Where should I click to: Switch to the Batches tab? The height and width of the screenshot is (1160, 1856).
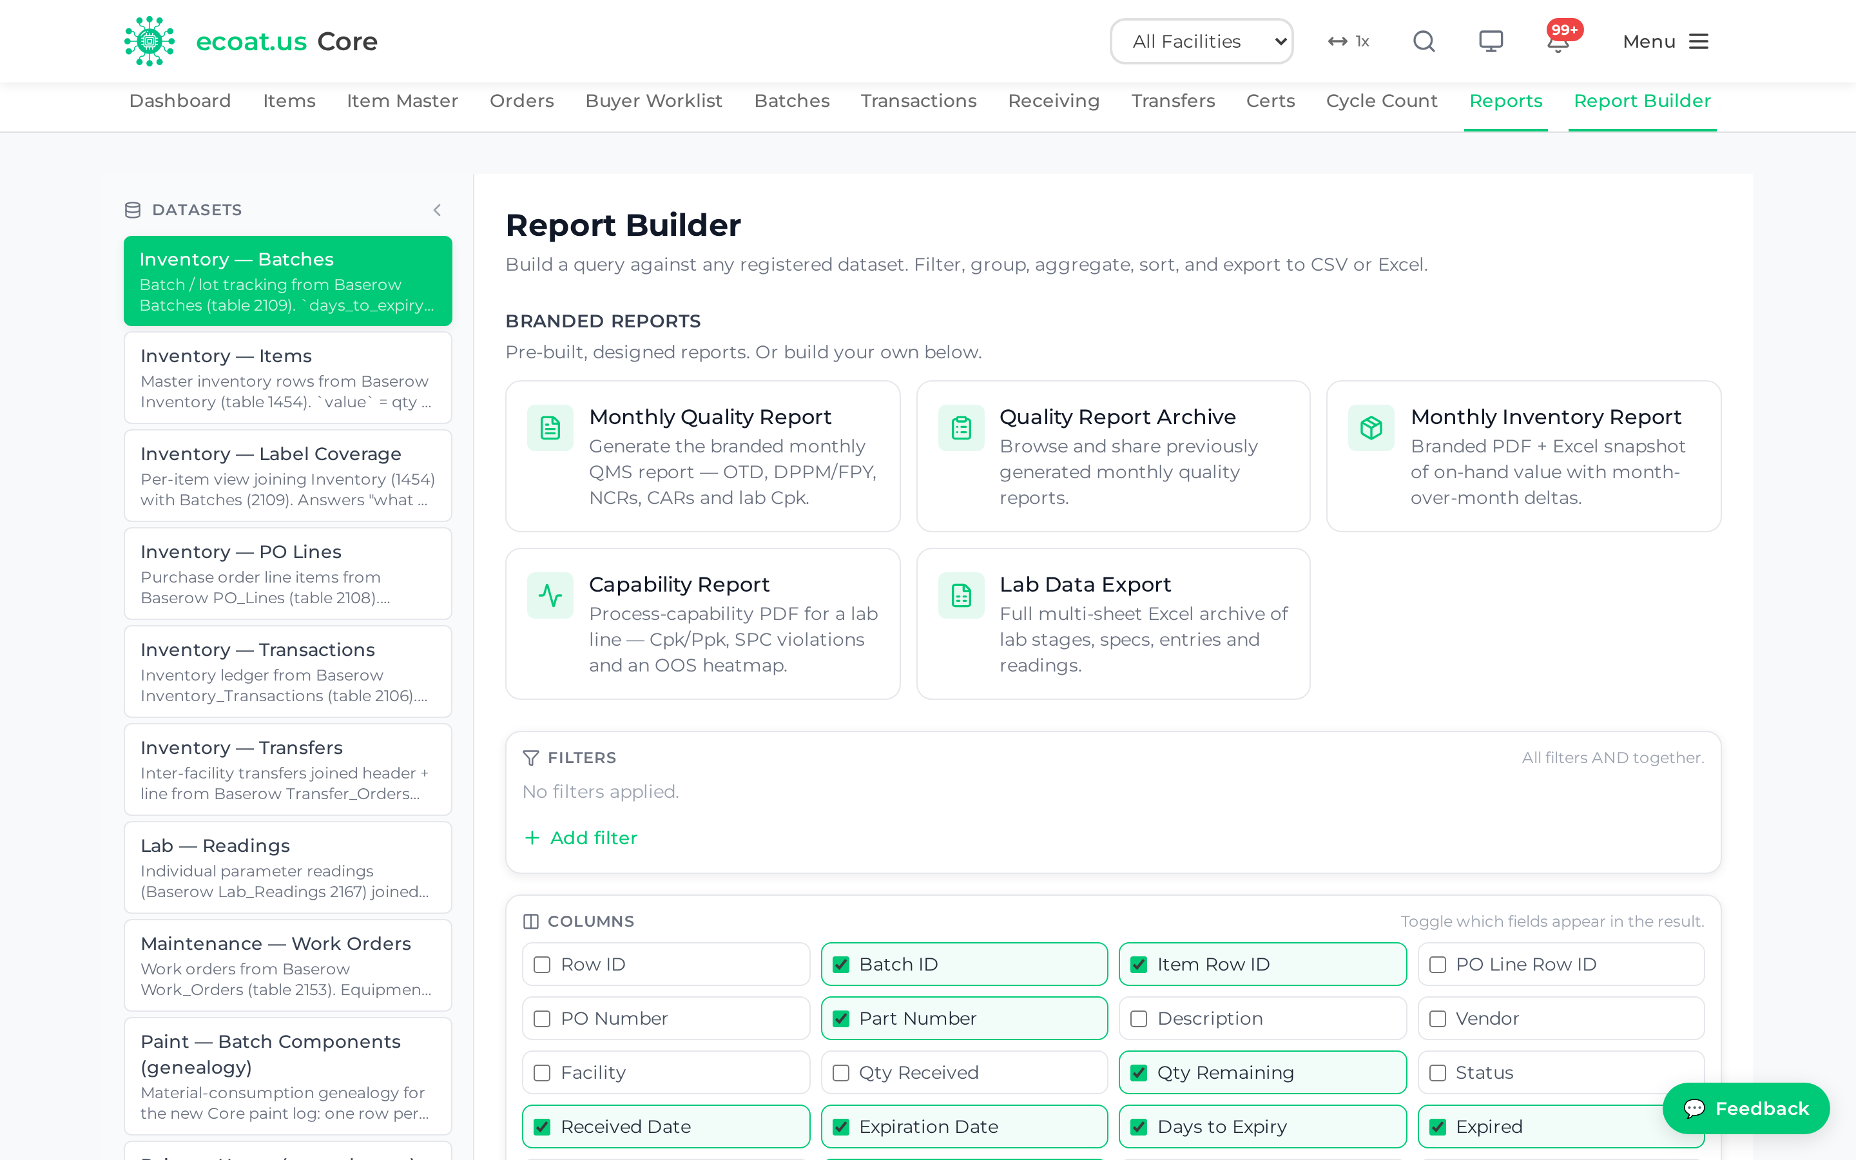pos(791,101)
